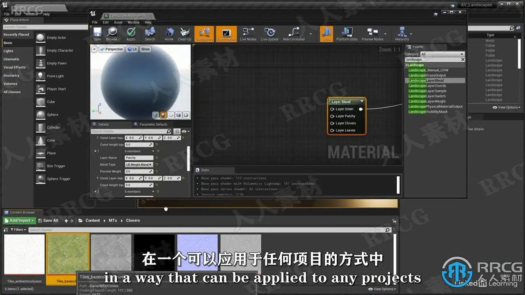Image resolution: width=525 pixels, height=295 pixels.
Task: Open the Palette Category dropdown
Action: [x=443, y=54]
